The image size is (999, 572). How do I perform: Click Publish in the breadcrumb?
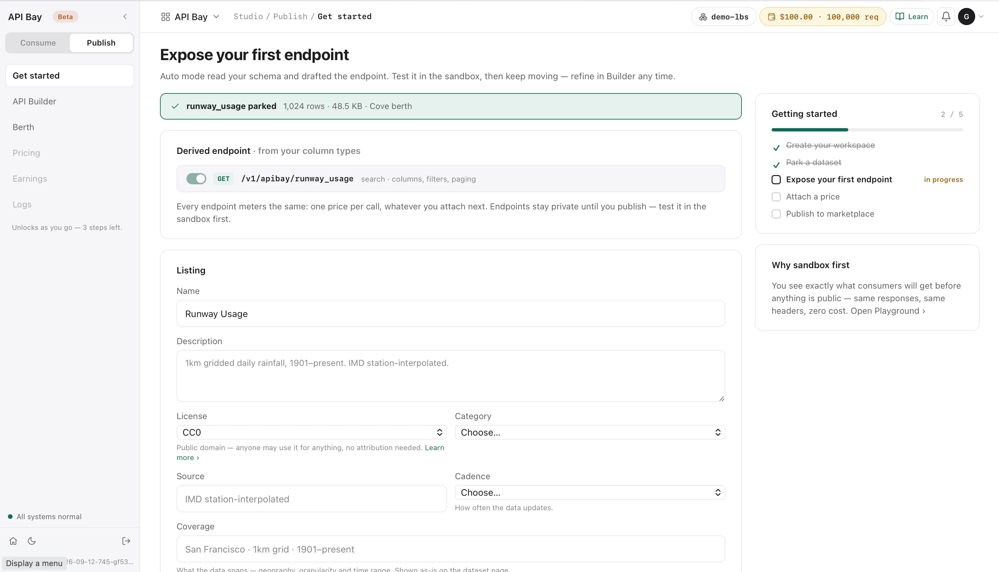290,17
